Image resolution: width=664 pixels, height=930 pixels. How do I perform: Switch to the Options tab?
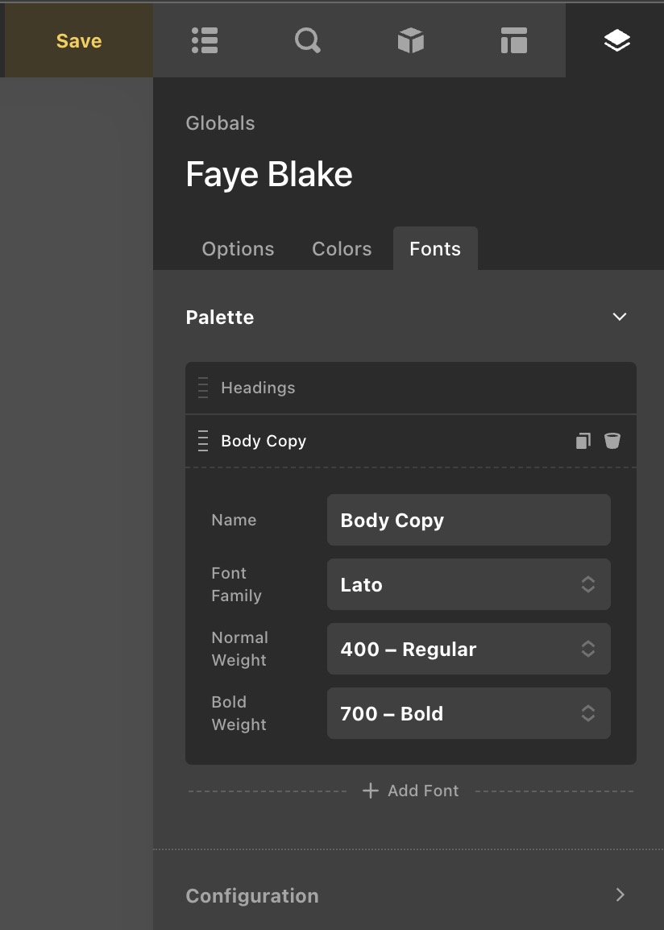coord(238,248)
